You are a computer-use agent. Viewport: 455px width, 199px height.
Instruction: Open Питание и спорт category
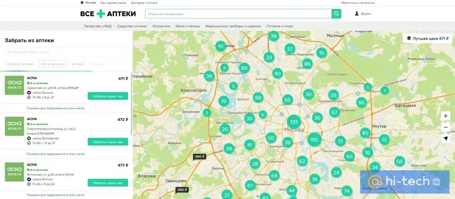pos(279,26)
